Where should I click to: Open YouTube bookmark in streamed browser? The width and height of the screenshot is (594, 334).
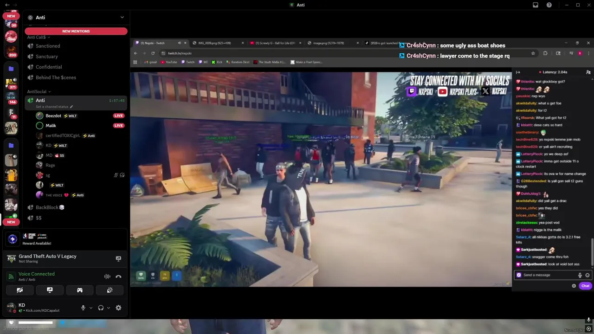[169, 62]
